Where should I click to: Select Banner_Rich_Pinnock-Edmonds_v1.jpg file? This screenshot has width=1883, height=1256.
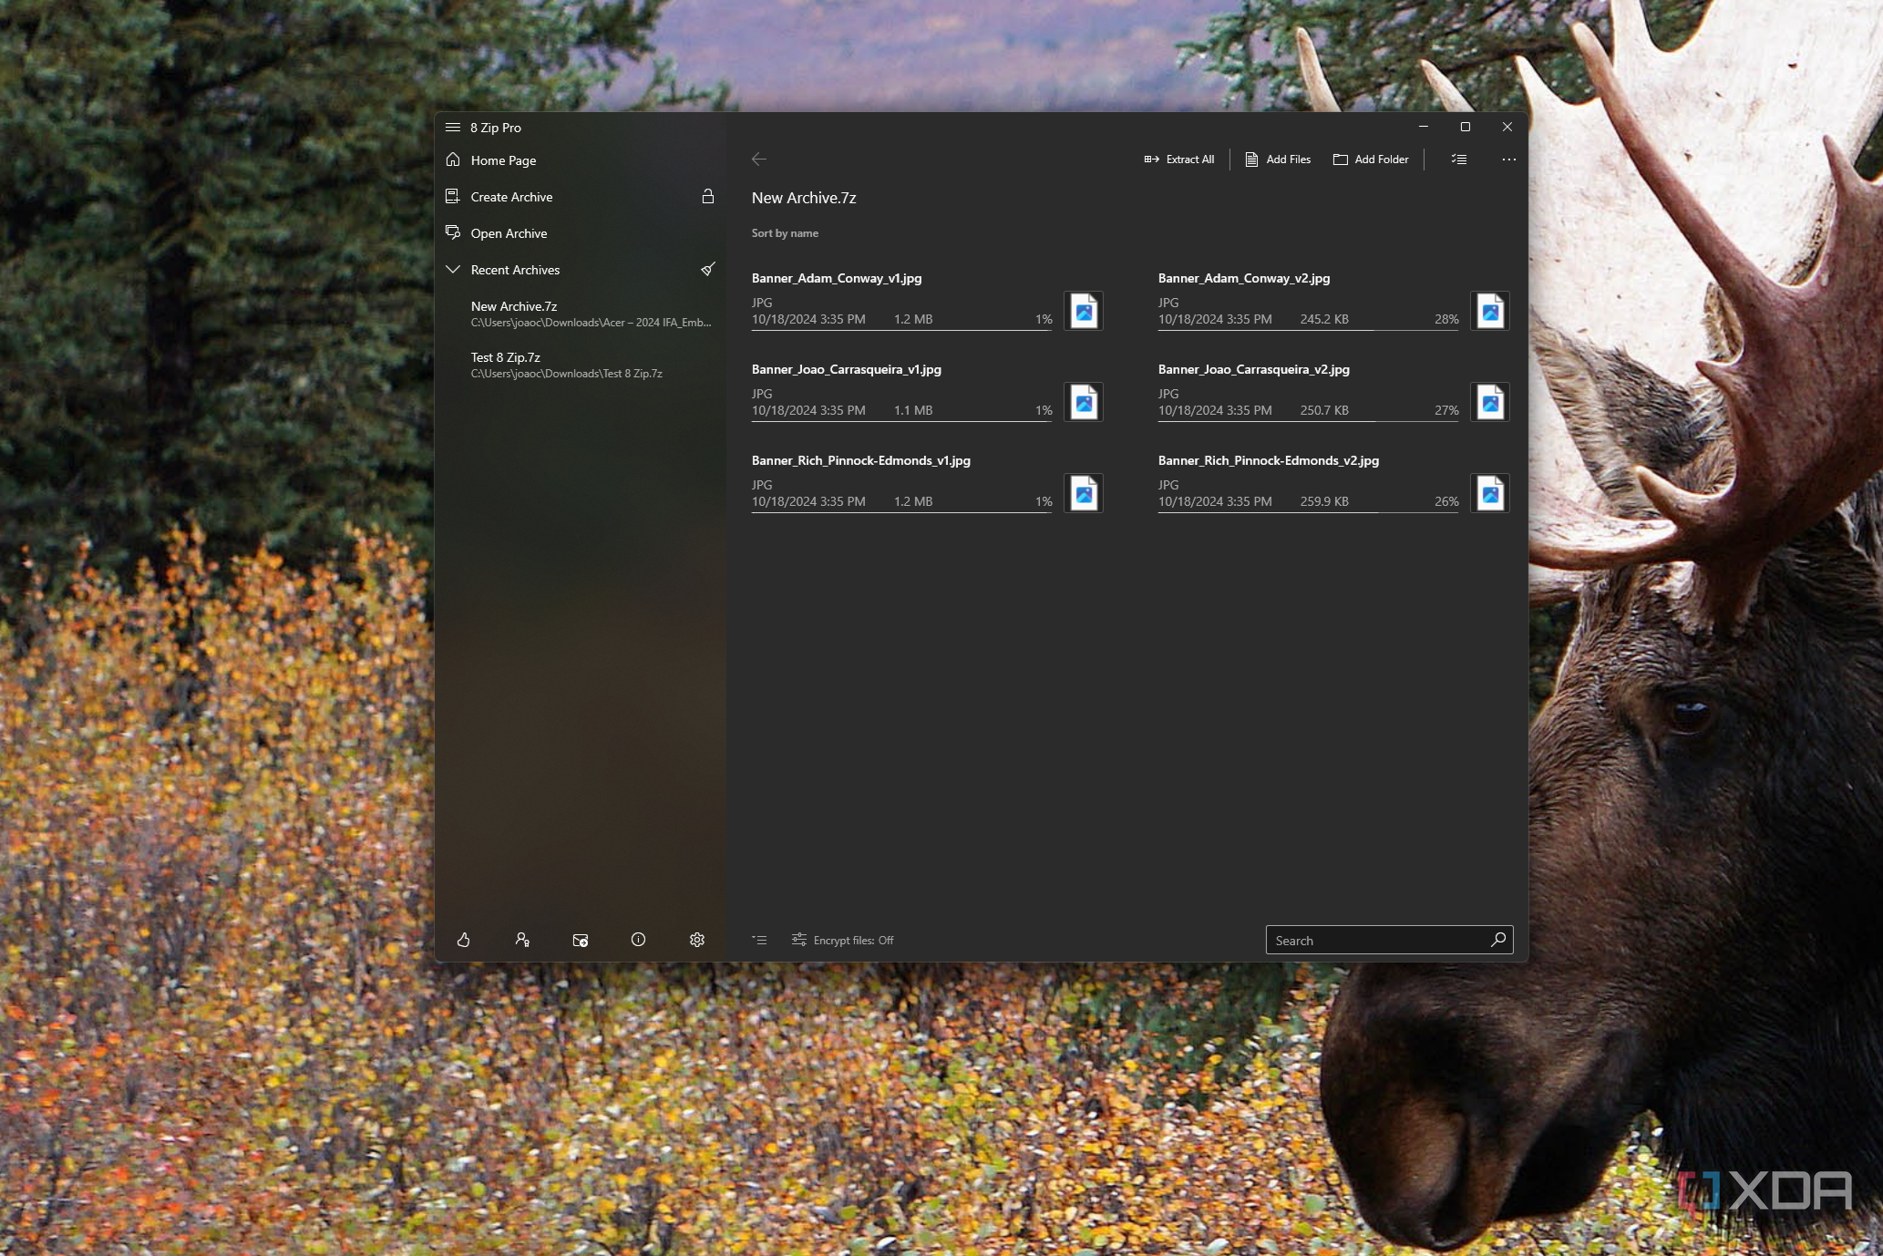coord(927,482)
